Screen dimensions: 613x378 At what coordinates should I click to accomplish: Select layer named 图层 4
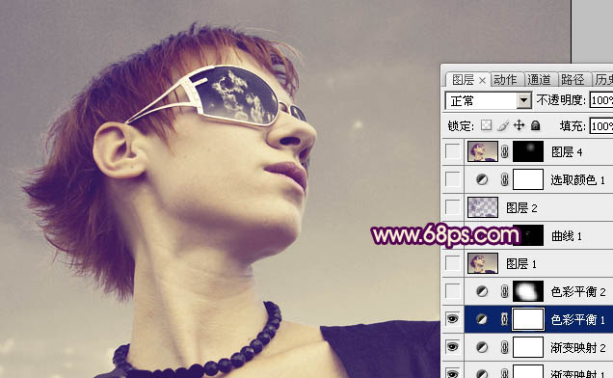pyautogui.click(x=567, y=151)
